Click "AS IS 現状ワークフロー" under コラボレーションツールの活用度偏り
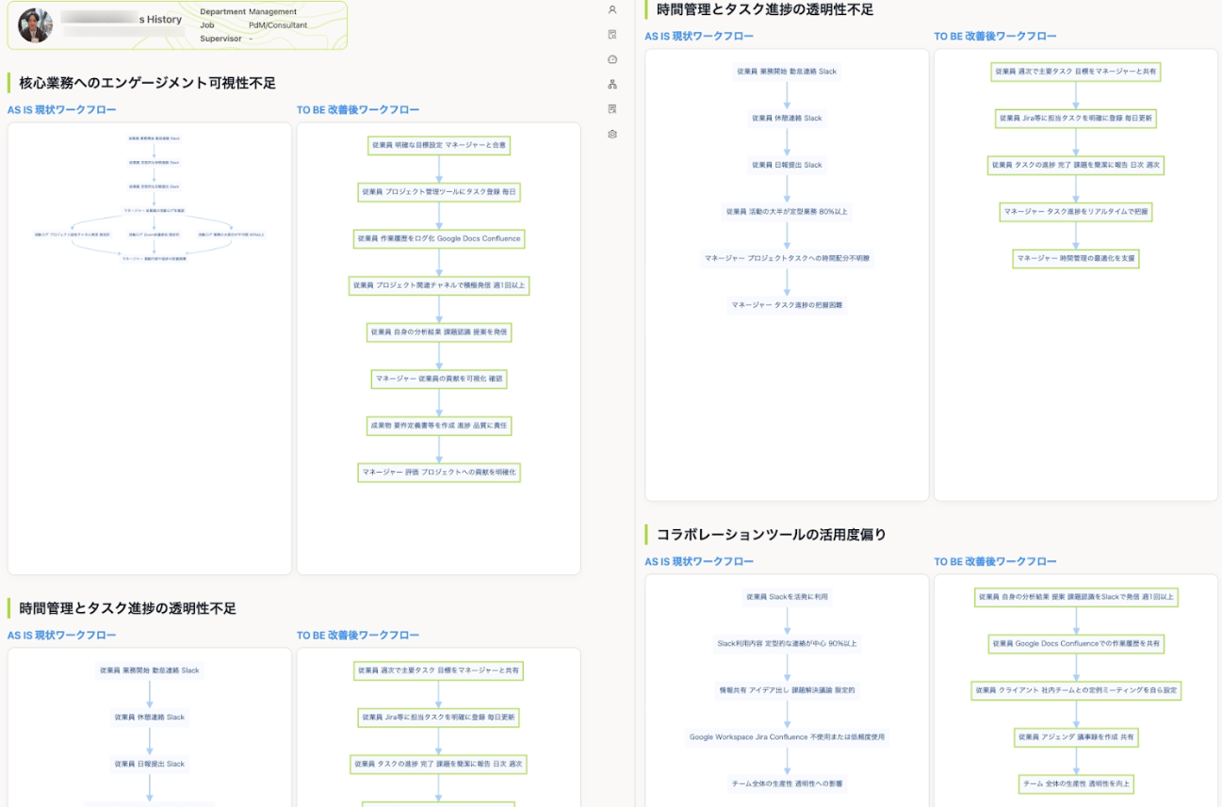Screen dimensions: 1222x807 click(699, 561)
